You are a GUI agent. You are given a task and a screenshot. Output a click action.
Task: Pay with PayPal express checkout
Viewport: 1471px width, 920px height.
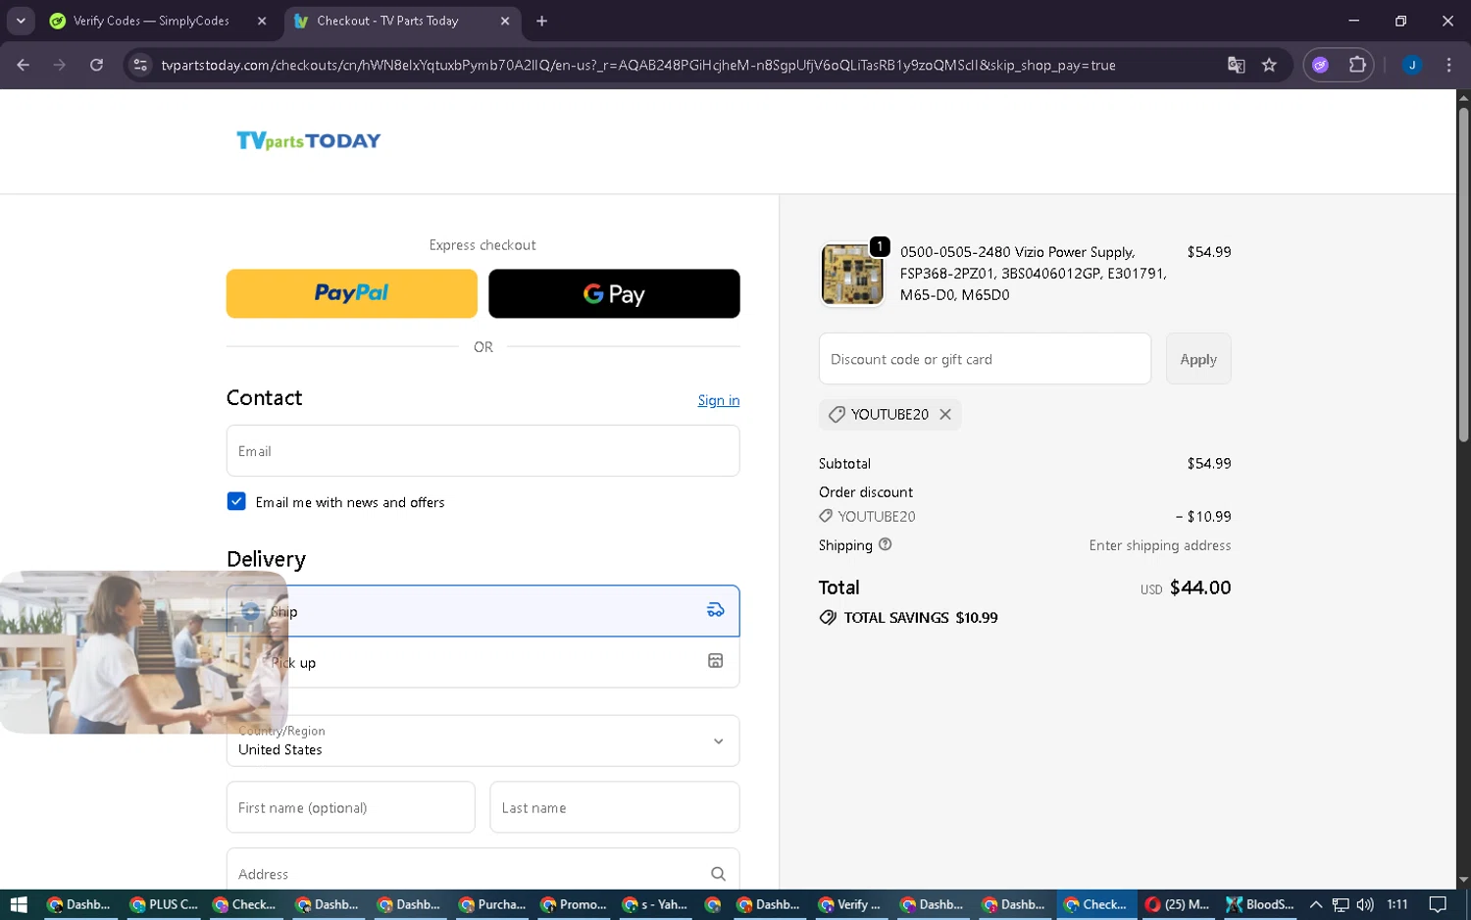click(351, 293)
